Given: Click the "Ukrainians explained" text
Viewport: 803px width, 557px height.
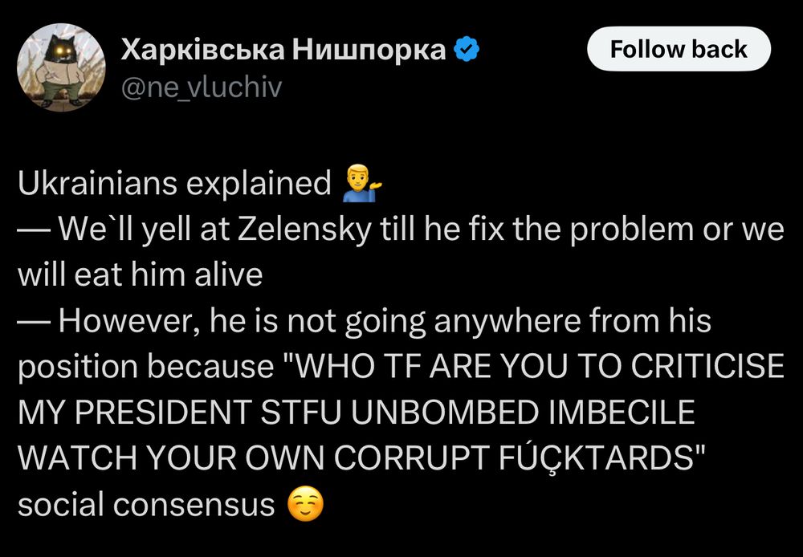Looking at the screenshot, I should pyautogui.click(x=174, y=183).
